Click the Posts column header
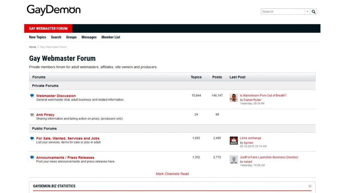Image resolution: width=337 pixels, height=193 pixels. click(217, 77)
